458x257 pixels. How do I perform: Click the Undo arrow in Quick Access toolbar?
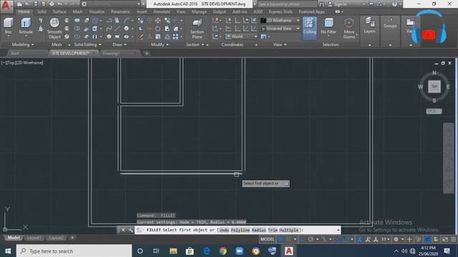(60, 4)
